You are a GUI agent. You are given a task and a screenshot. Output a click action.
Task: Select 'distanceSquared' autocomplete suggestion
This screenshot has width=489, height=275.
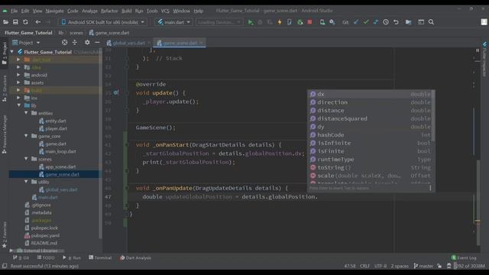click(371, 118)
